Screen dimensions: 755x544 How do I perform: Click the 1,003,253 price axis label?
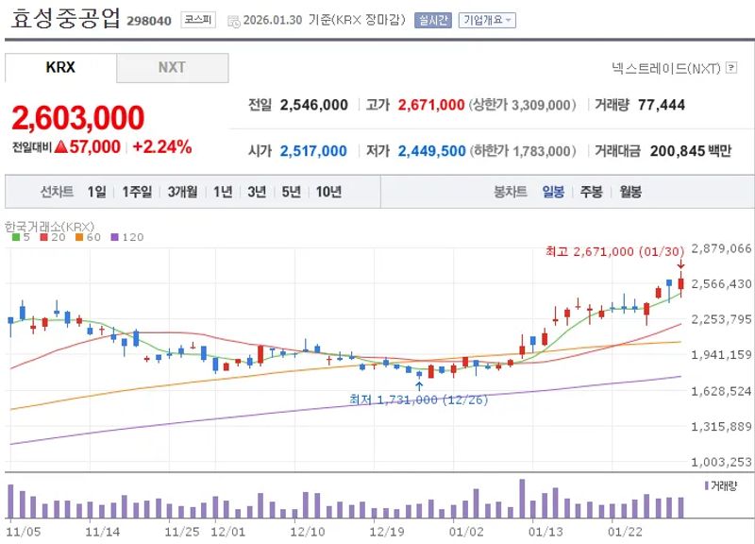(721, 462)
